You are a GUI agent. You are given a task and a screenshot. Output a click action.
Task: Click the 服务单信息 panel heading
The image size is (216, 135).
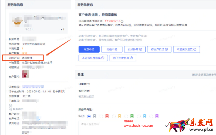pyautogui.click(x=15, y=5)
